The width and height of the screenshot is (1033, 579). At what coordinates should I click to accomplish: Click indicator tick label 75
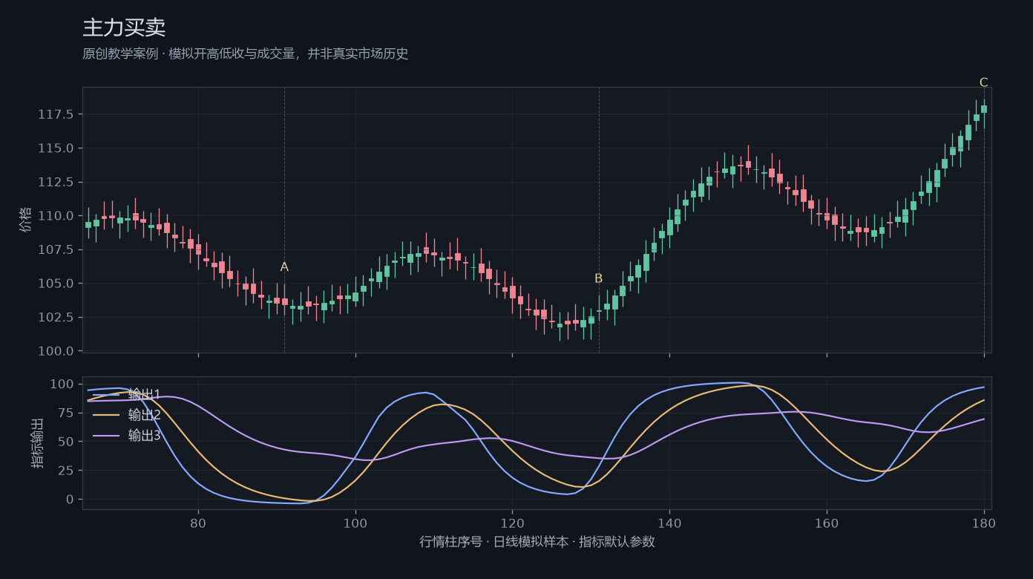click(66, 413)
